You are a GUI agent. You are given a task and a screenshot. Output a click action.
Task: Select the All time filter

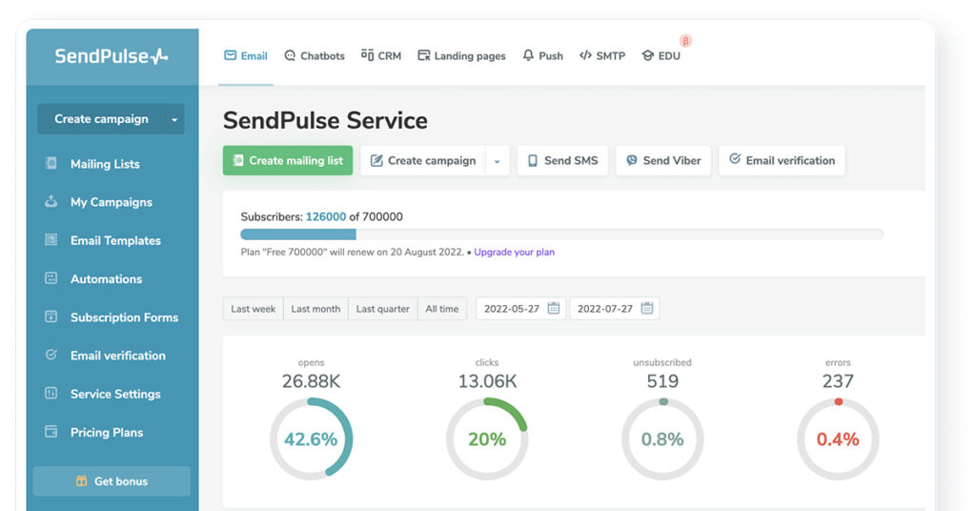[441, 309]
